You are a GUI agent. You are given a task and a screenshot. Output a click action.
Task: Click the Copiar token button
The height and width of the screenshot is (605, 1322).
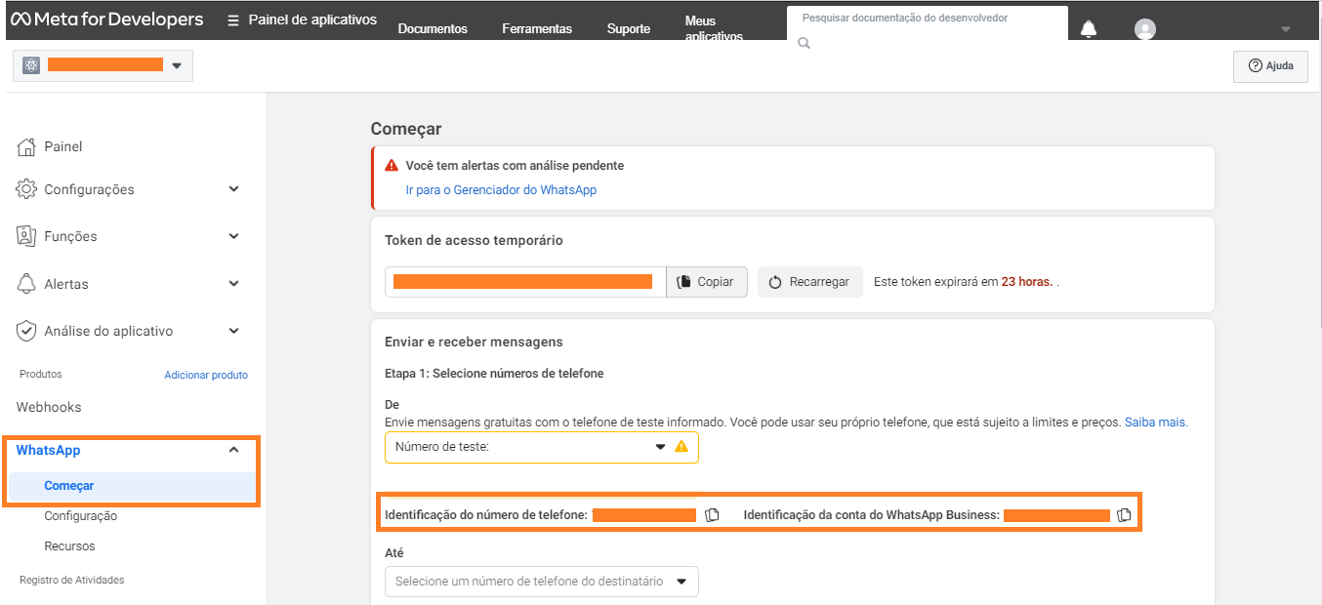[x=707, y=282]
